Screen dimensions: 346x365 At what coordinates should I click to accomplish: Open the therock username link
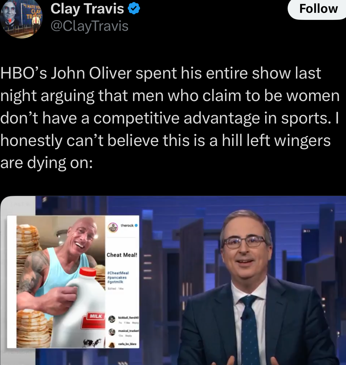pos(127,225)
